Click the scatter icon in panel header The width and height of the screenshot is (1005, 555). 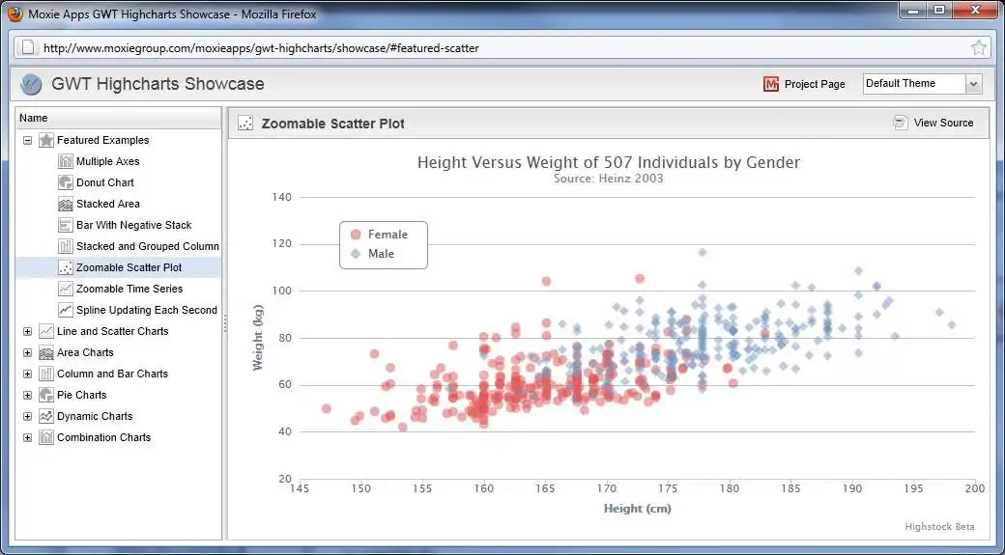[245, 123]
